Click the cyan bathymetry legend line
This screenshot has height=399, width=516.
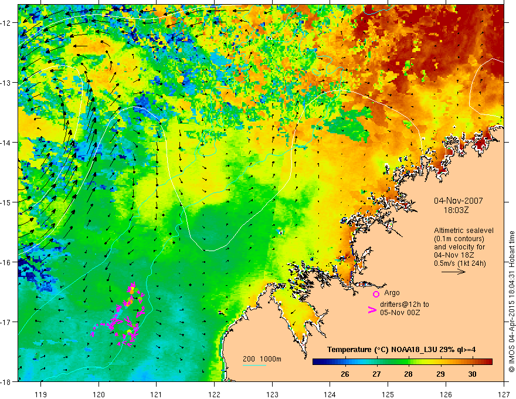click(254, 365)
